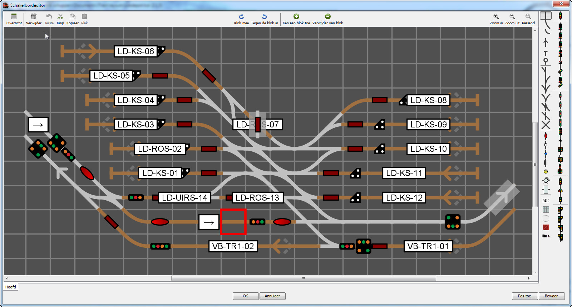
Task: Select block label LD-ROS-13
Action: [x=257, y=198]
